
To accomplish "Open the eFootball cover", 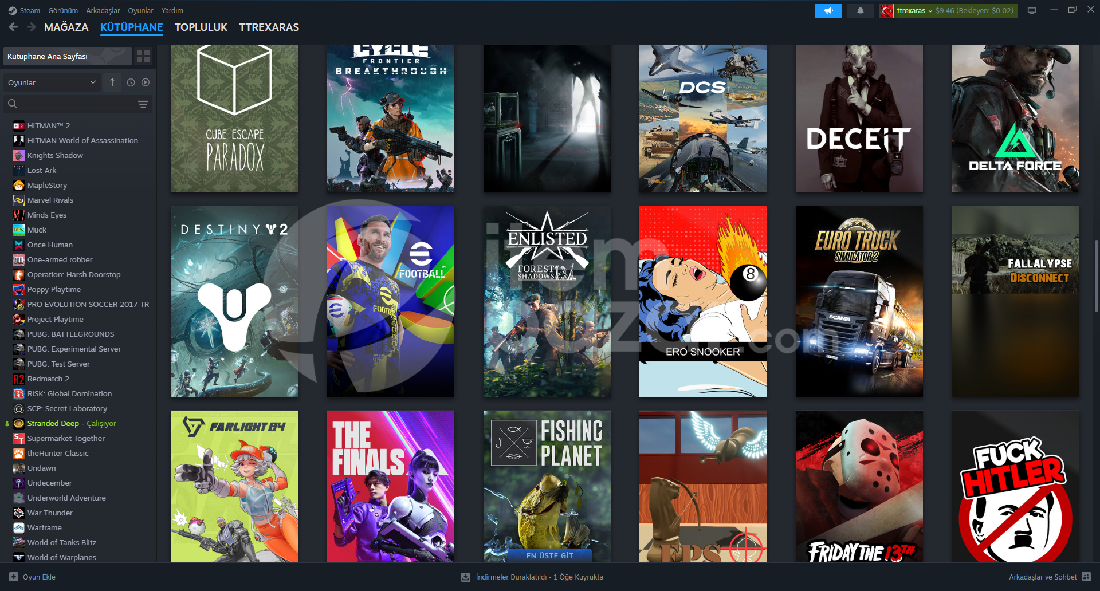I will pos(391,301).
